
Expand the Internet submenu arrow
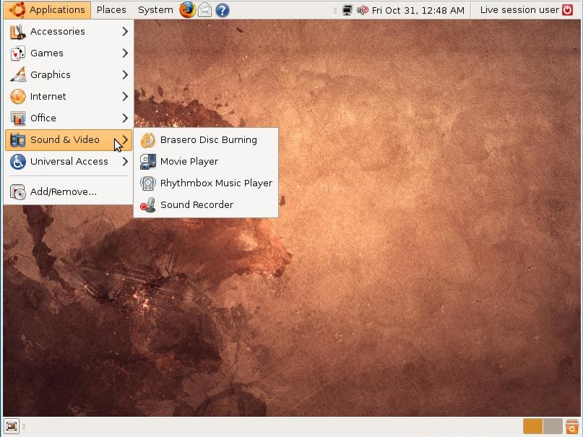125,97
